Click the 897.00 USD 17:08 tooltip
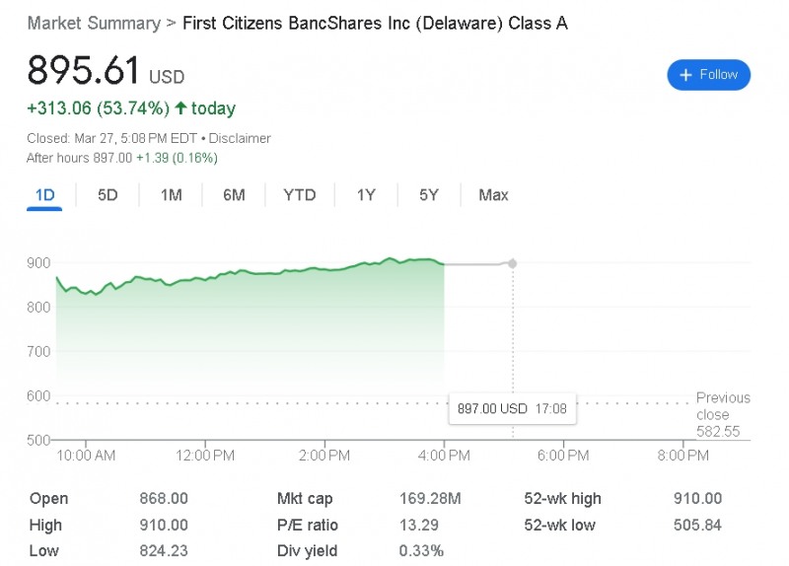 pos(512,408)
